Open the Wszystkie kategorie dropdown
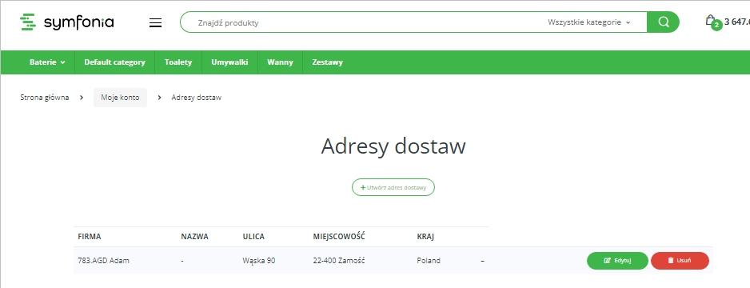750x288 pixels. click(x=589, y=22)
